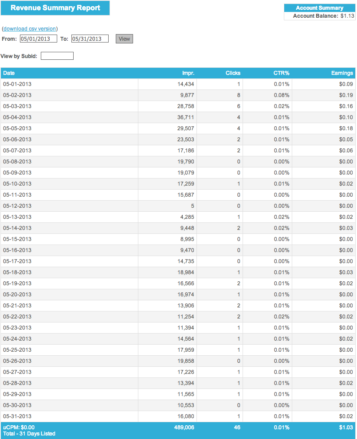
Task: Click the 0.08% CTR value
Action: pyautogui.click(x=282, y=95)
